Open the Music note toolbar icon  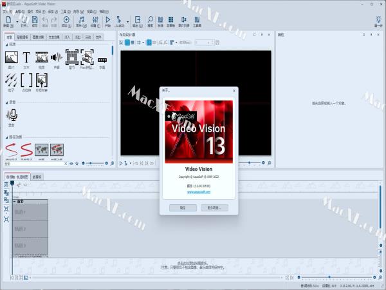(x=81, y=20)
